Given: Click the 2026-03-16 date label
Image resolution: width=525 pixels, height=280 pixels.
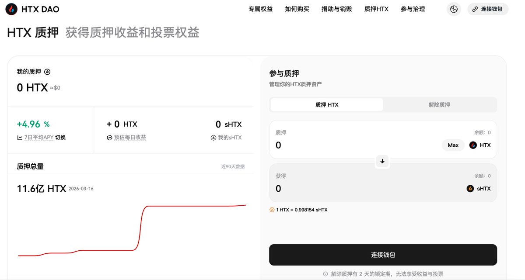Looking at the screenshot, I should 81,189.
